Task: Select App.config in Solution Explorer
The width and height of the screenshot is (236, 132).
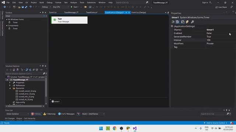Action: pos(20,102)
